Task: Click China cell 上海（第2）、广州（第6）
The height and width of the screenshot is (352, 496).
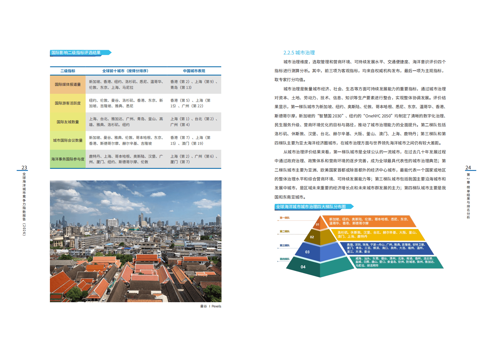Action: pyautogui.click(x=194, y=159)
